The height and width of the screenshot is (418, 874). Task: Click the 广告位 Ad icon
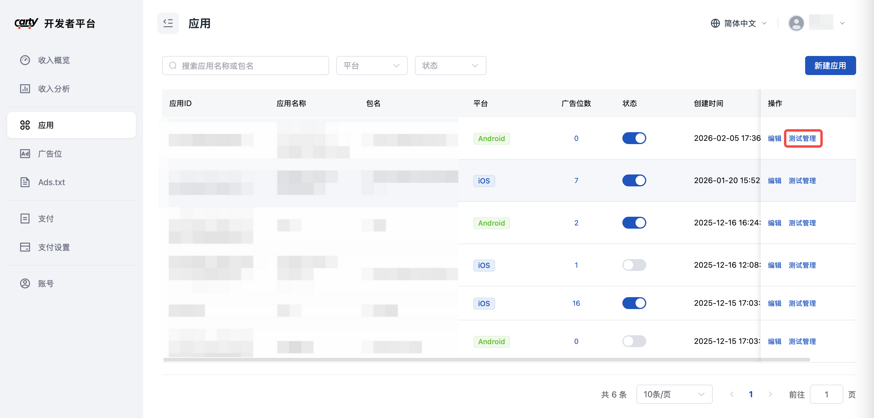(25, 153)
